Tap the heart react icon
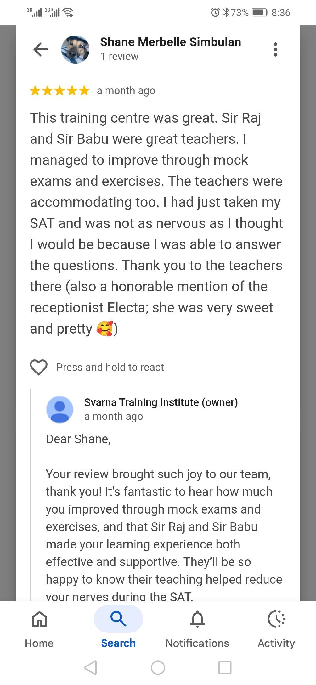316x685 pixels. tap(39, 367)
